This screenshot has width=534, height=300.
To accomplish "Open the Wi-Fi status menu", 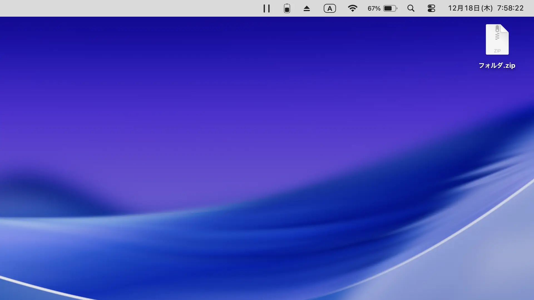I will [352, 8].
